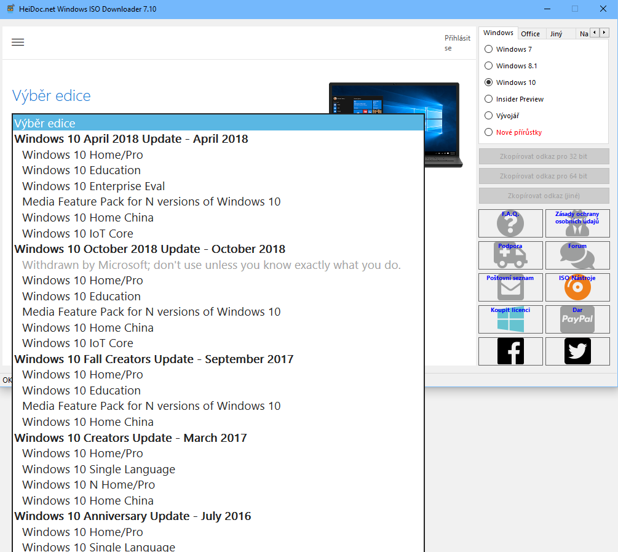Switch to the partially shown Na tab
The width and height of the screenshot is (618, 552).
coord(584,34)
